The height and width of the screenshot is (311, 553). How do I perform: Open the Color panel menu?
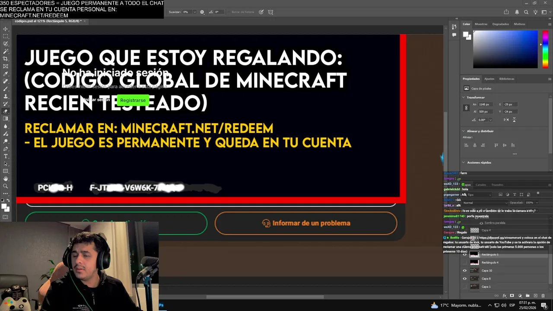(550, 24)
